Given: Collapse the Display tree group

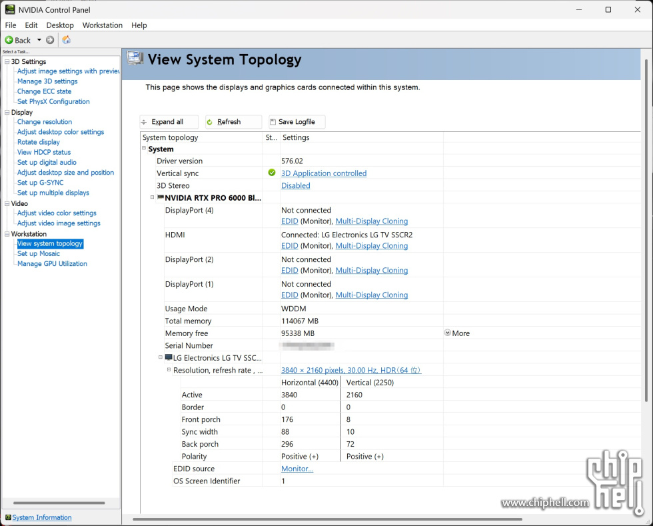Looking at the screenshot, I should pyautogui.click(x=7, y=112).
